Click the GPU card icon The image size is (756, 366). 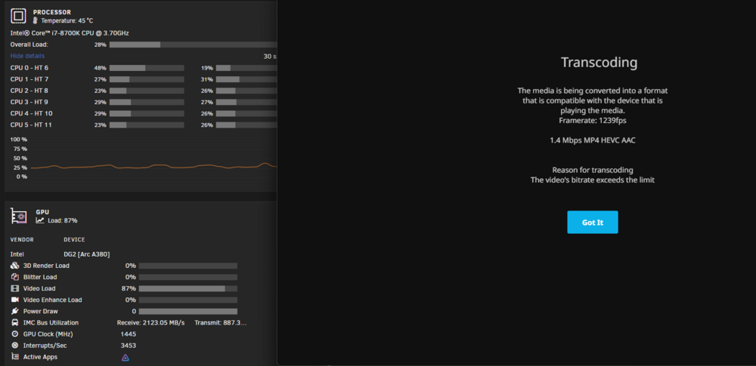[x=18, y=217]
